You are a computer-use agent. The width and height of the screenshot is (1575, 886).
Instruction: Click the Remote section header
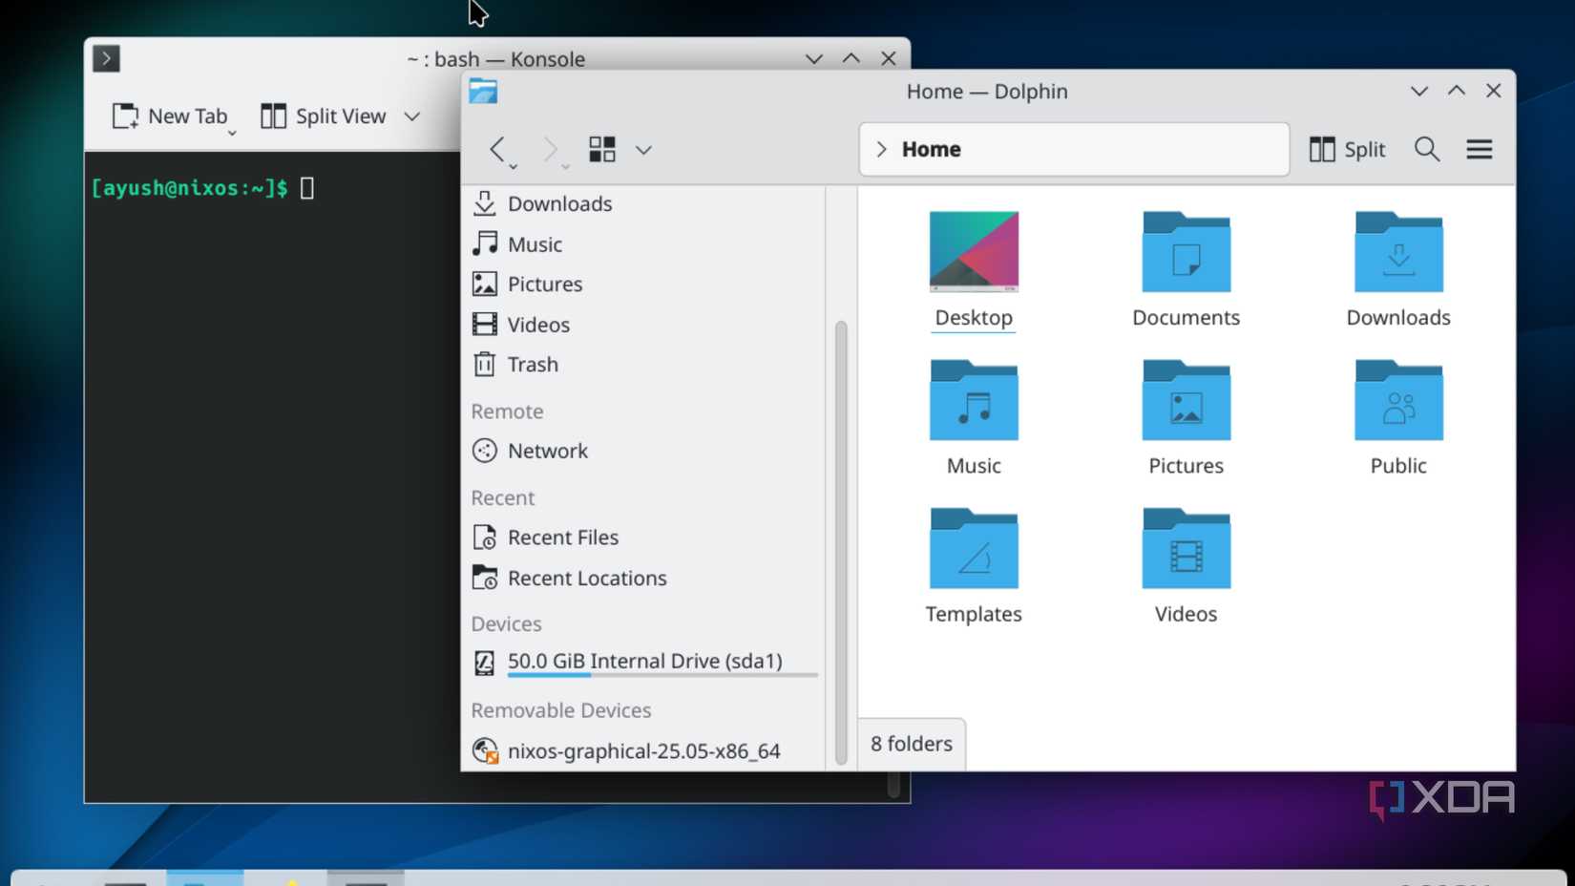[507, 411]
